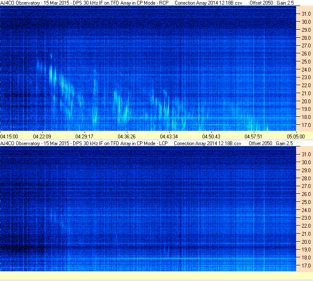Click the 25.0 frequency label on LCP plot
The width and height of the screenshot is (313, 281).
coord(306,202)
